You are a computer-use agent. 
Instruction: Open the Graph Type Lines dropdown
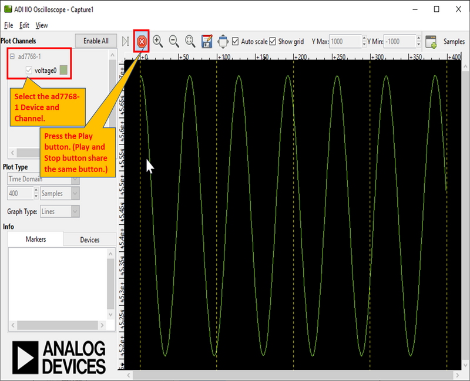point(59,211)
